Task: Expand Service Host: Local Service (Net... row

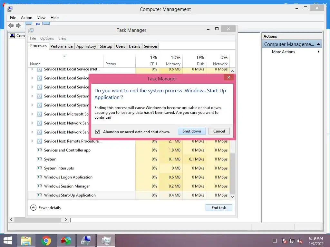Action: pyautogui.click(x=32, y=69)
